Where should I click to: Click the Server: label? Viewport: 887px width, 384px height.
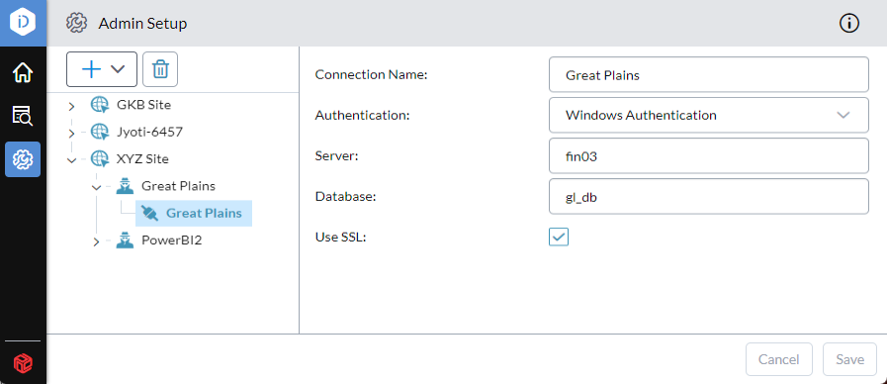pyautogui.click(x=336, y=155)
